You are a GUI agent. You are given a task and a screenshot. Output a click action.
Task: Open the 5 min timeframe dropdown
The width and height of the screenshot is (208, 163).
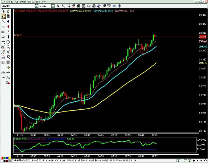53,6
